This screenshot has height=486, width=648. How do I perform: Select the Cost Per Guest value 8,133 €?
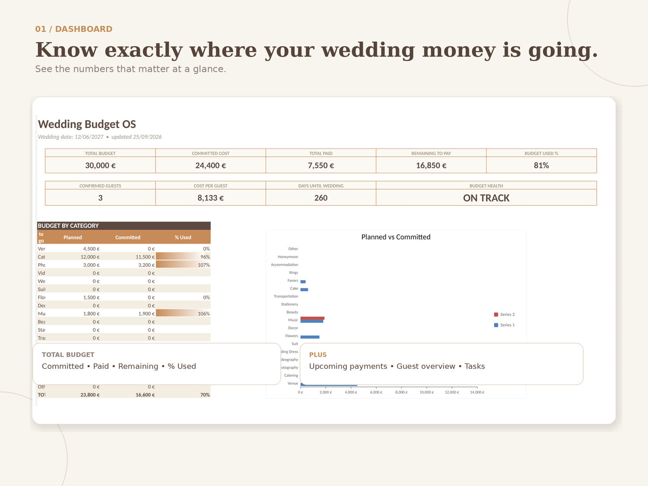pos(211,198)
